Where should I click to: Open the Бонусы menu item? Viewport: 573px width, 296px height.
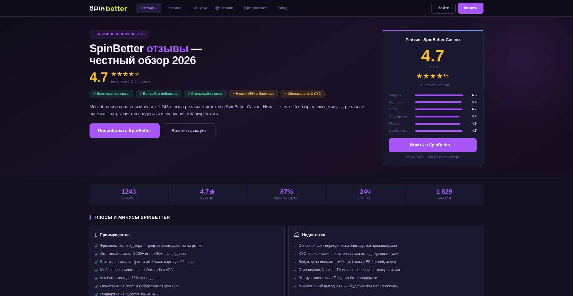point(198,8)
